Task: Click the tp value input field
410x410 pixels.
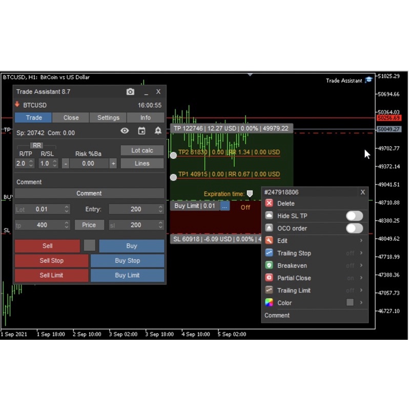Action: click(42, 225)
